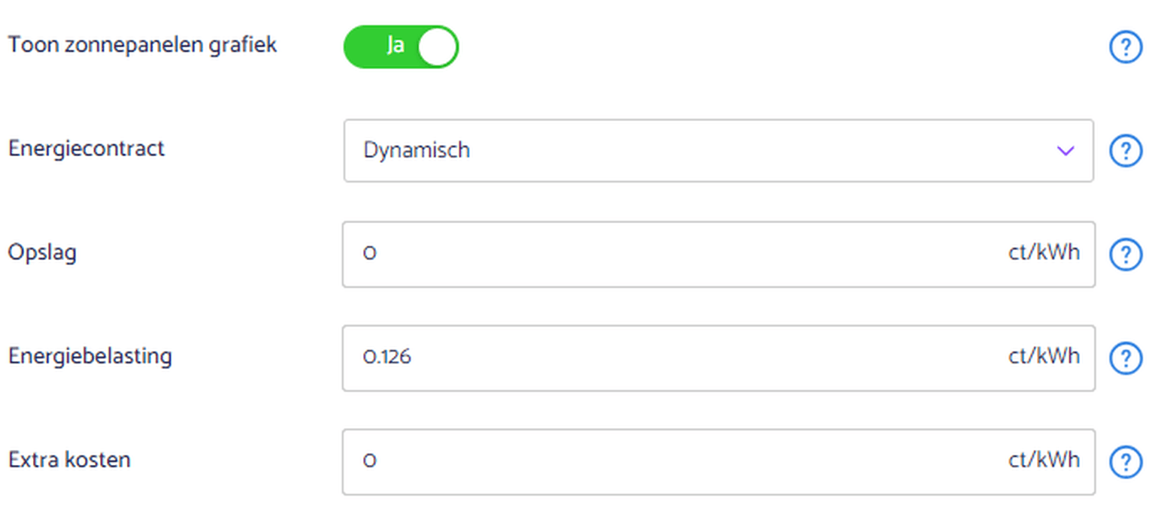Click the white knob of the Ja switch
The width and height of the screenshot is (1158, 519).
[437, 47]
